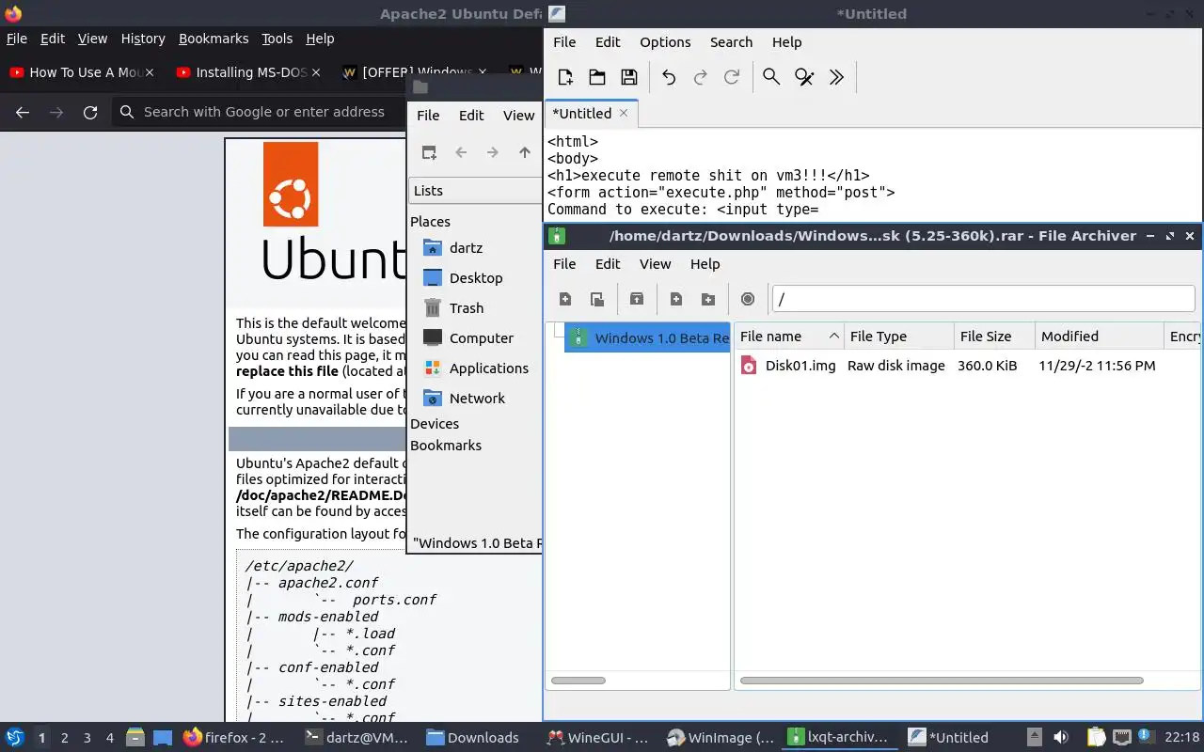1204x752 pixels.
Task: Click Find magnifier icon in text editor
Action: (x=771, y=77)
